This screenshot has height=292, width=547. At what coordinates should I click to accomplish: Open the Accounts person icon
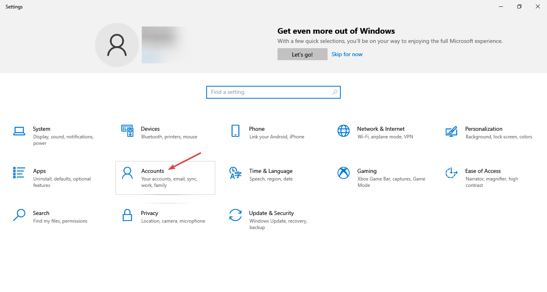[127, 173]
